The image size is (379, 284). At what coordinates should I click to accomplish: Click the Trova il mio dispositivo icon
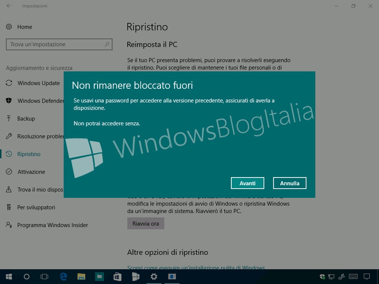coord(9,190)
